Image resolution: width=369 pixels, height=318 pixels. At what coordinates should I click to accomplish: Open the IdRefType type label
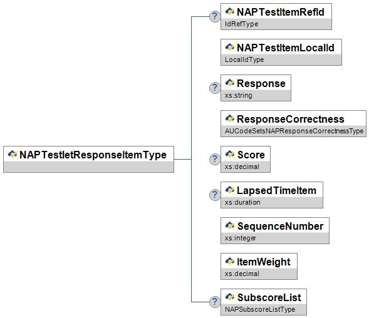coord(241,24)
